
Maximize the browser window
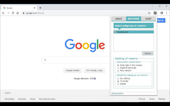pos(160,6)
